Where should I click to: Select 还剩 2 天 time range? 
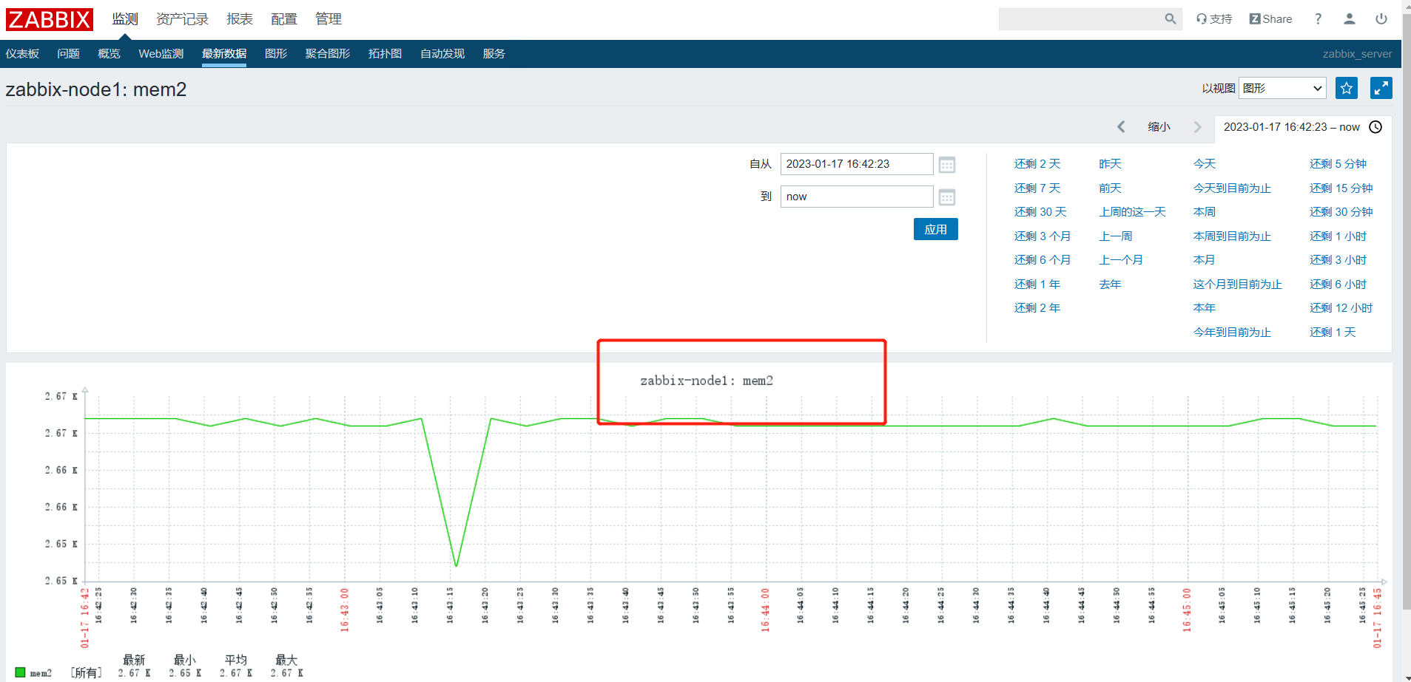pos(1037,164)
